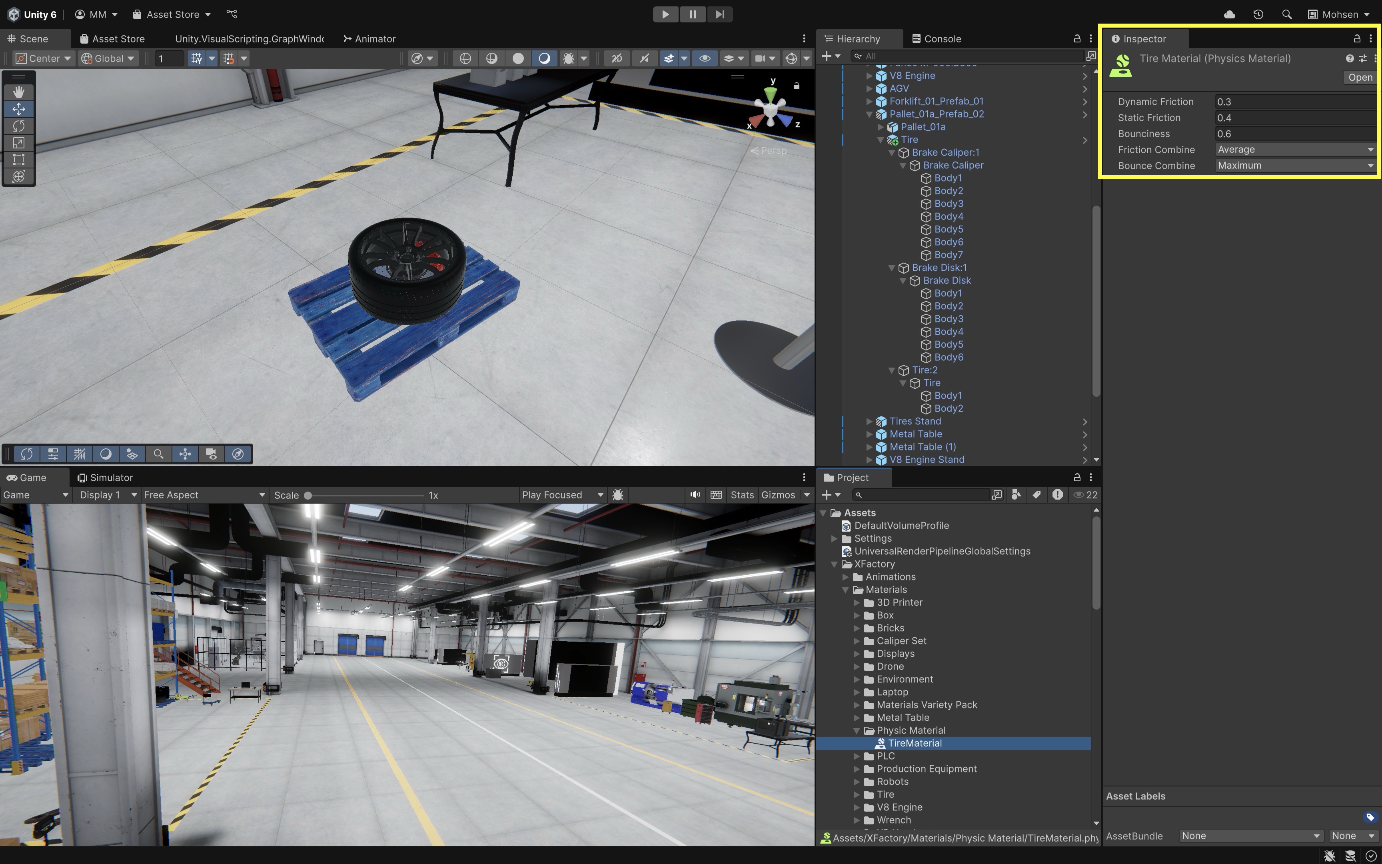Select the Rect transform tool

[18, 160]
